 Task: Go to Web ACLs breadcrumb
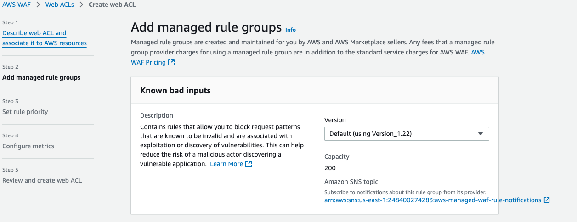[x=60, y=5]
